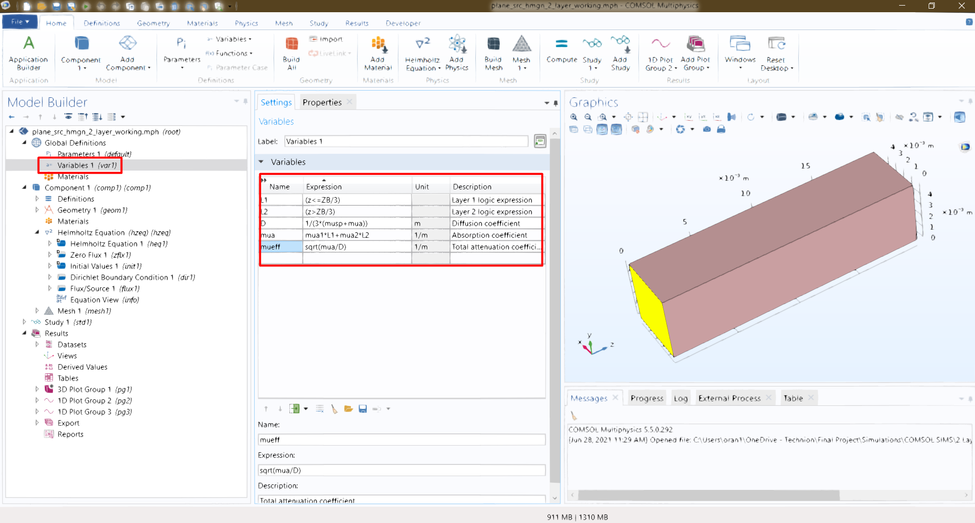Viewport: 975px width, 523px height.
Task: Collapse the Variables section header
Action: coord(261,162)
